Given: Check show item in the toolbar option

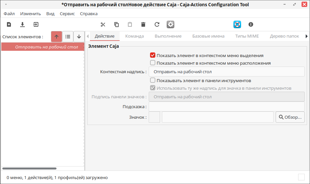Looking at the screenshot, I should [153, 80].
